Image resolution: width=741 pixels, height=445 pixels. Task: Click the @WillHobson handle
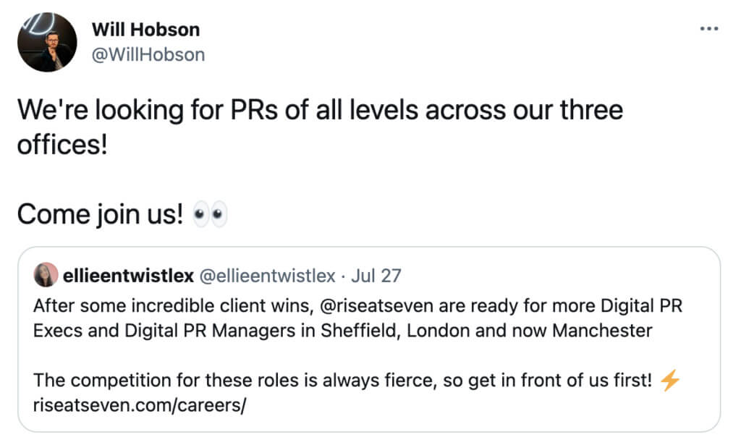[x=148, y=54]
